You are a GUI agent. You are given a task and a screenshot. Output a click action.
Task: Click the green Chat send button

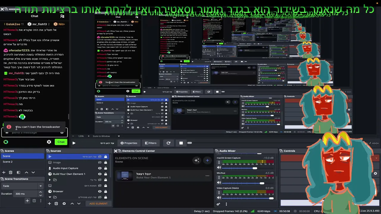(x=61, y=142)
